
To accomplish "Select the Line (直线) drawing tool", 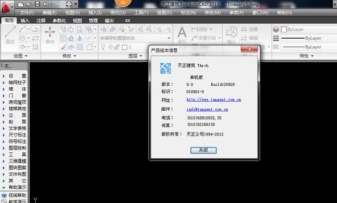I will coord(10,34).
